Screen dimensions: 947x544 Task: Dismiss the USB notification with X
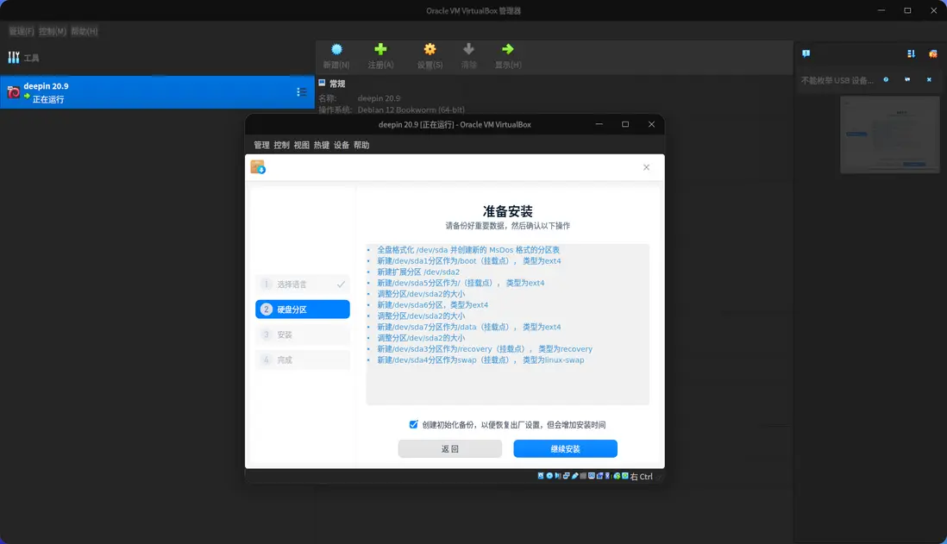coord(928,79)
